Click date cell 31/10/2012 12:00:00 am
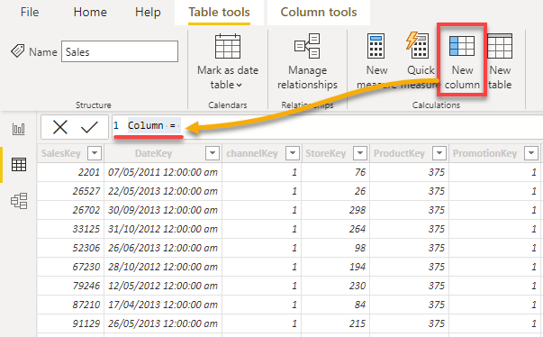Screen dimensions: 543x337 [x=163, y=229]
